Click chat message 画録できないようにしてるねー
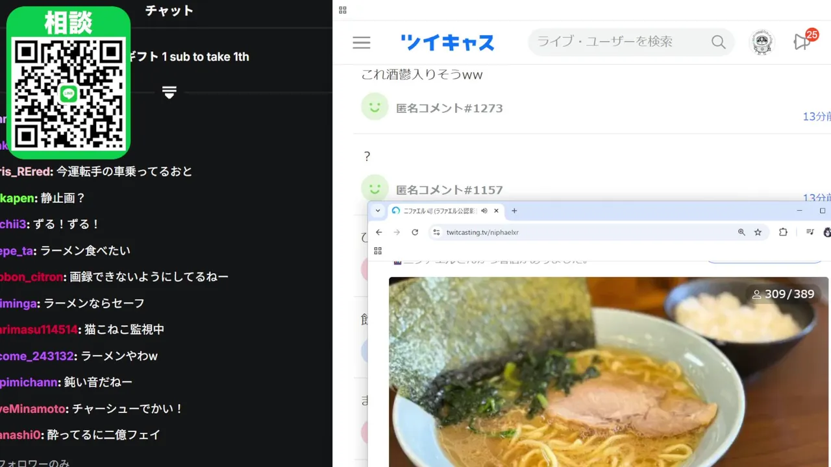 (x=149, y=277)
